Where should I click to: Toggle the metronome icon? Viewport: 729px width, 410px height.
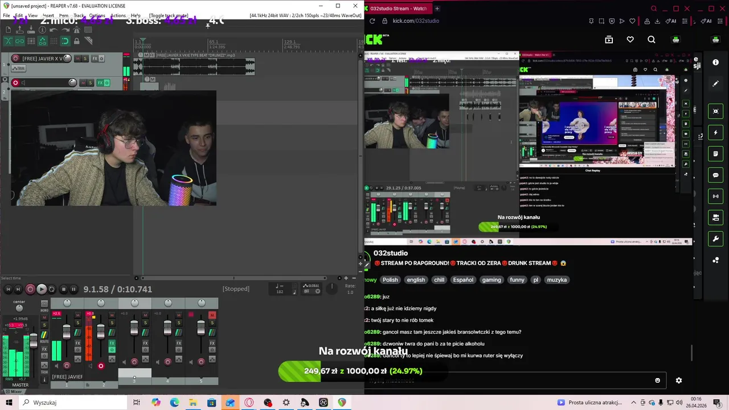point(76,30)
